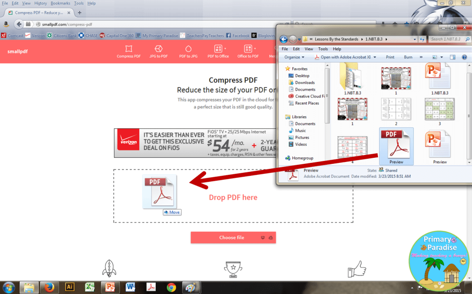Click the change view icon in Explorer toolbar
This screenshot has width=472, height=294.
[435, 57]
